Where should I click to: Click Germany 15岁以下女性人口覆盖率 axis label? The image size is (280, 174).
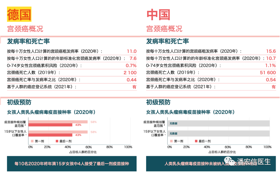point(15,133)
